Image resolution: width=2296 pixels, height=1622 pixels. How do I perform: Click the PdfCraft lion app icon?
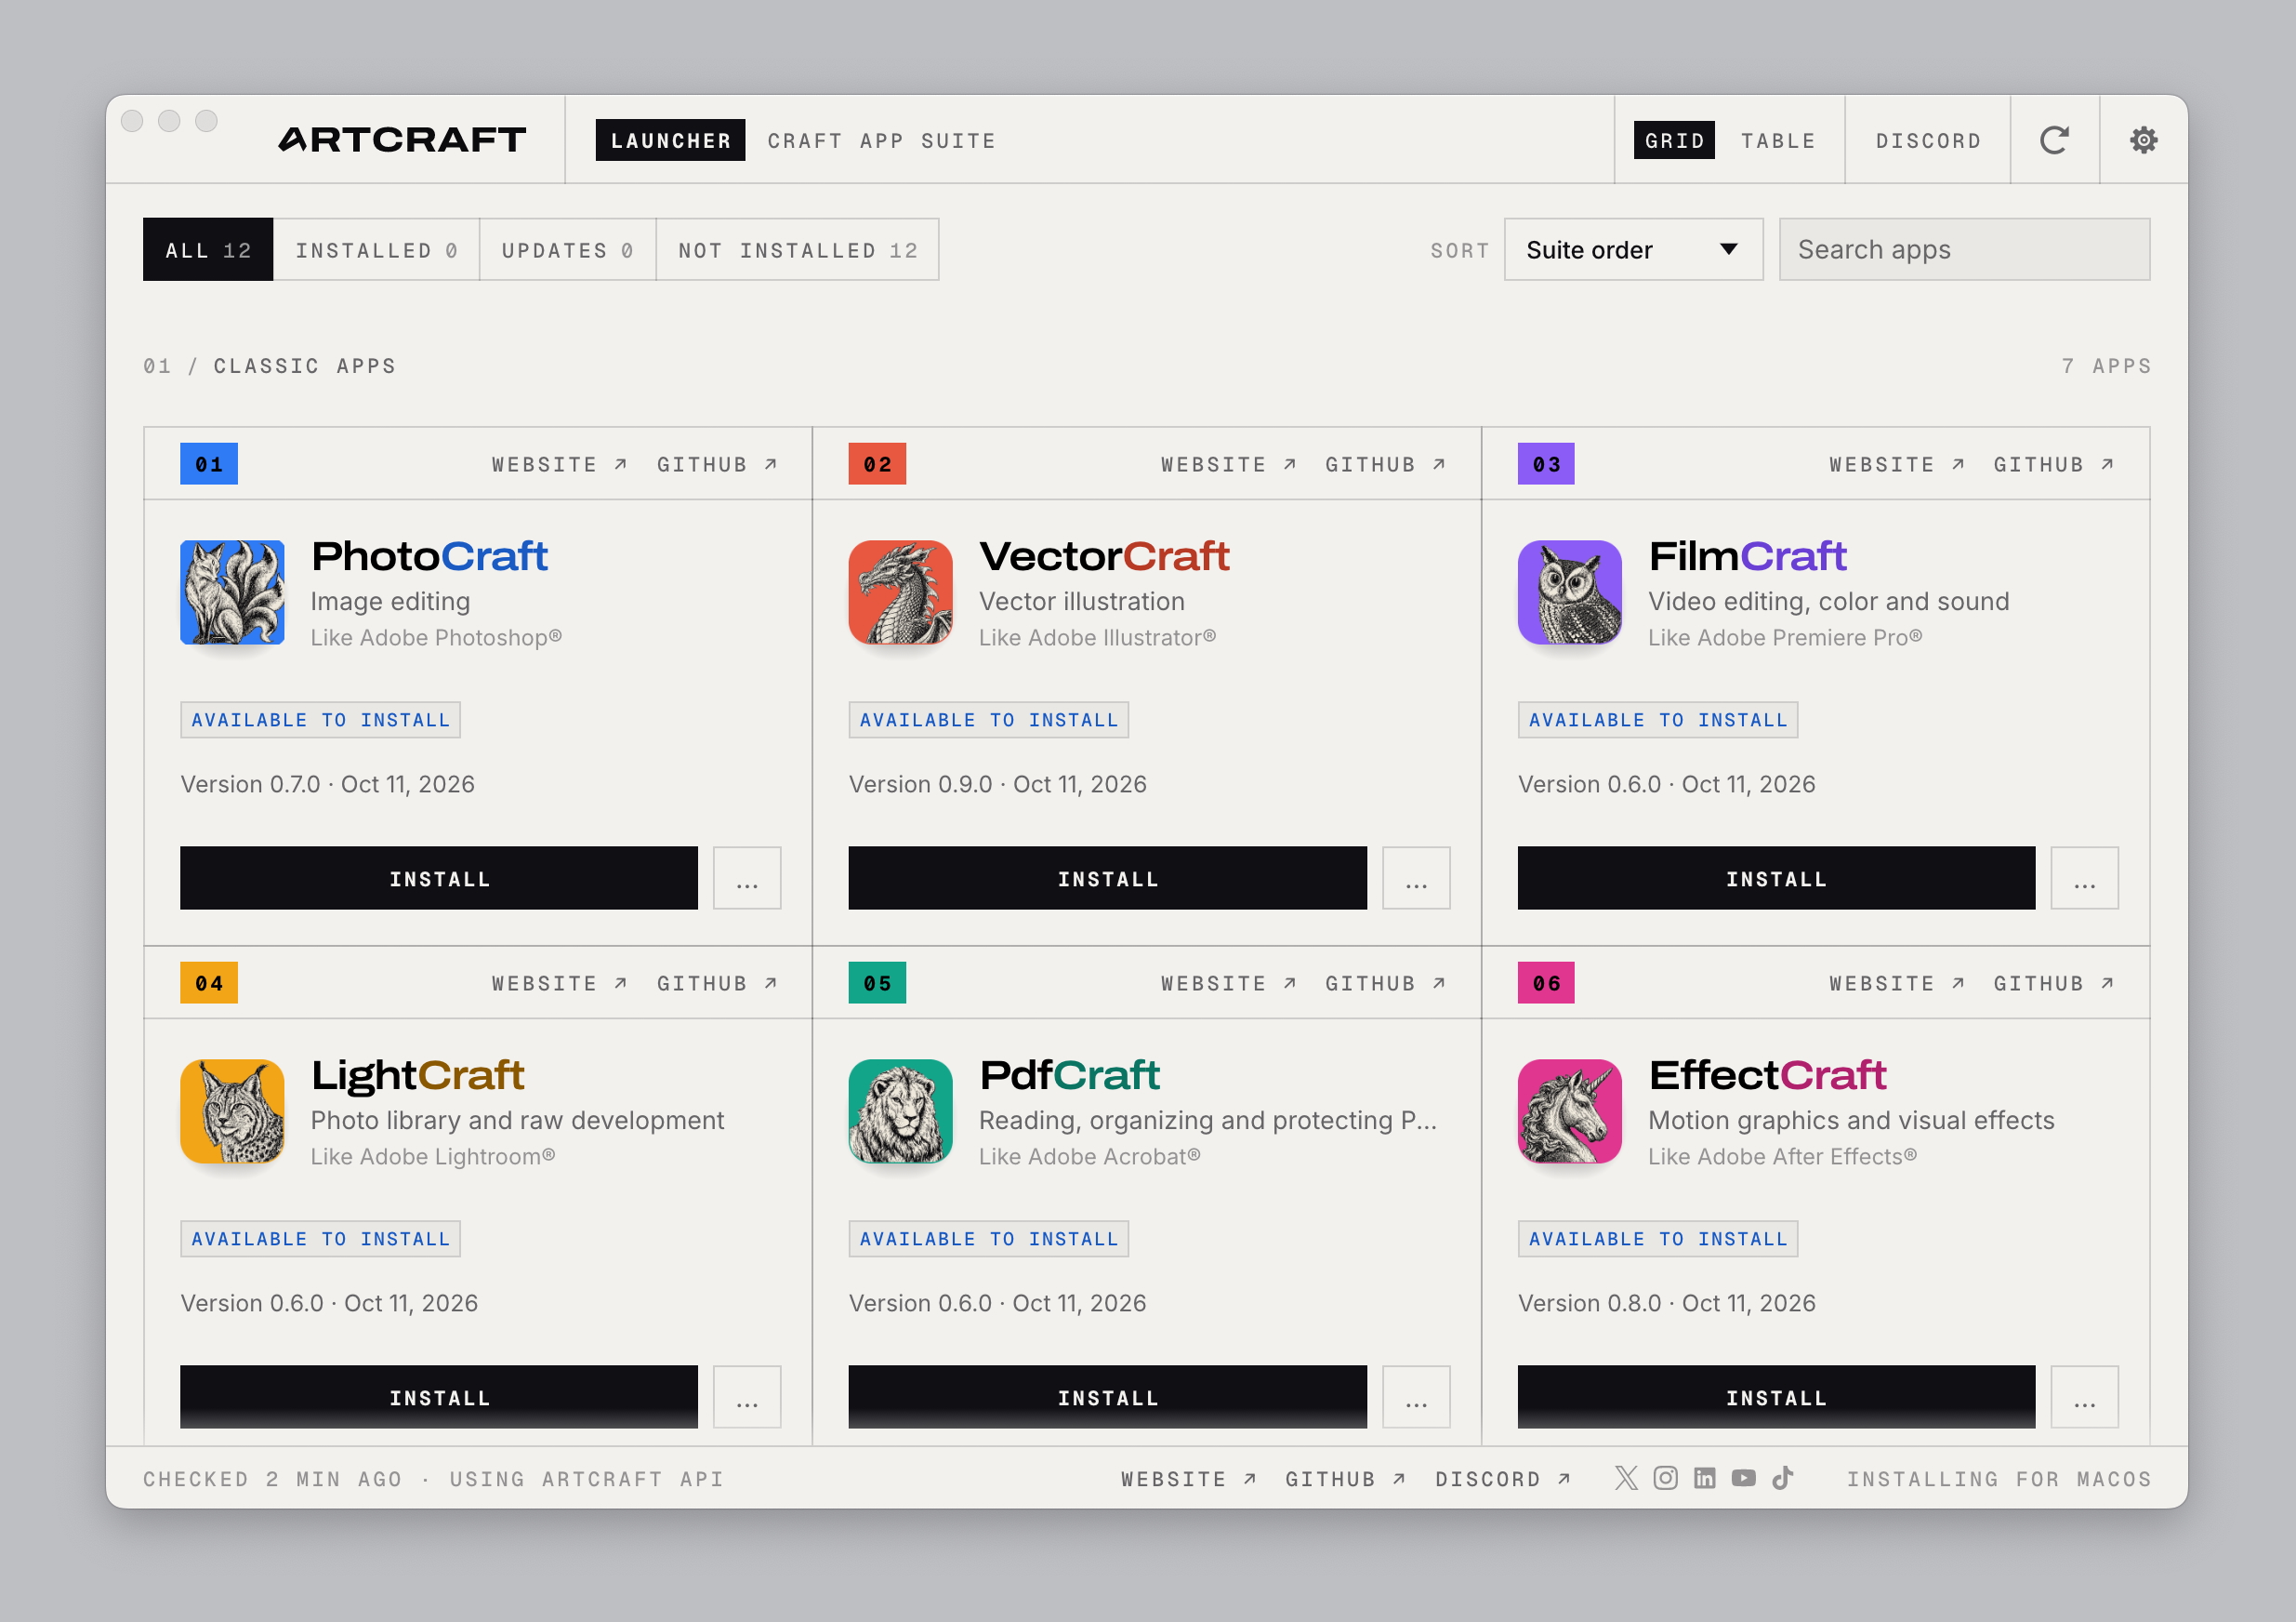(900, 1111)
